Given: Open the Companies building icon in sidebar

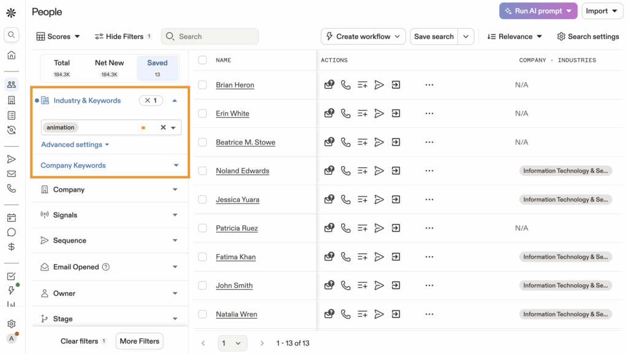Looking at the screenshot, I should [11, 100].
